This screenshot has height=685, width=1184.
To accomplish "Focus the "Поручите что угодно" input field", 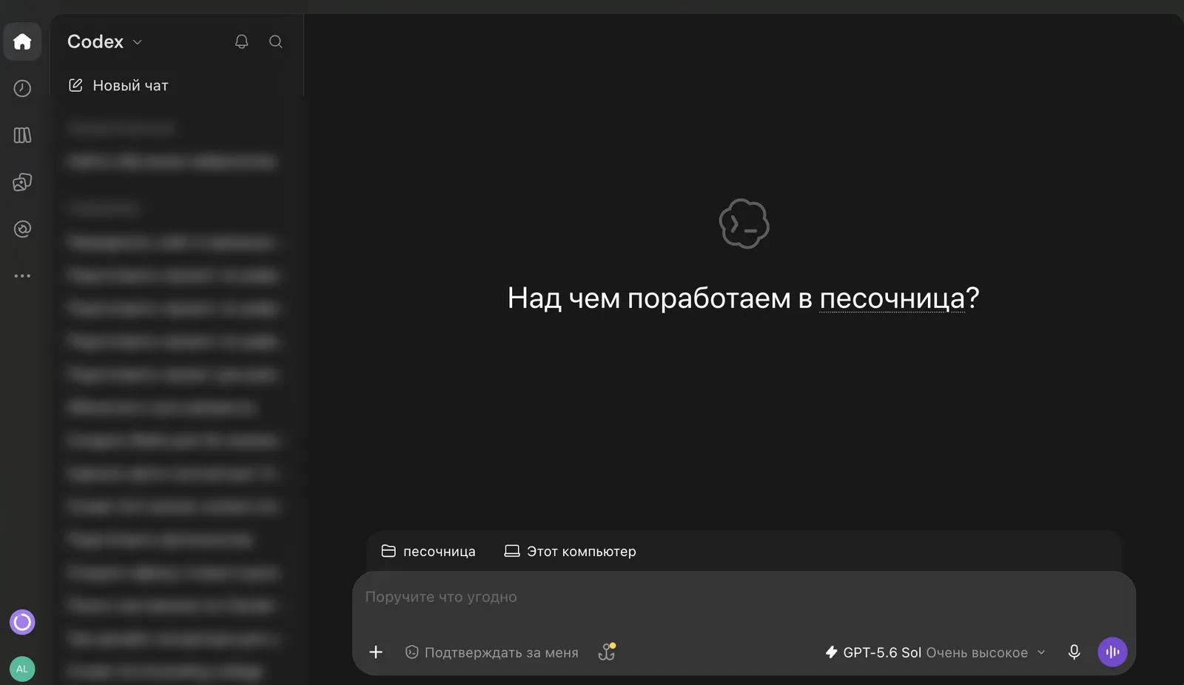I will coord(744,597).
